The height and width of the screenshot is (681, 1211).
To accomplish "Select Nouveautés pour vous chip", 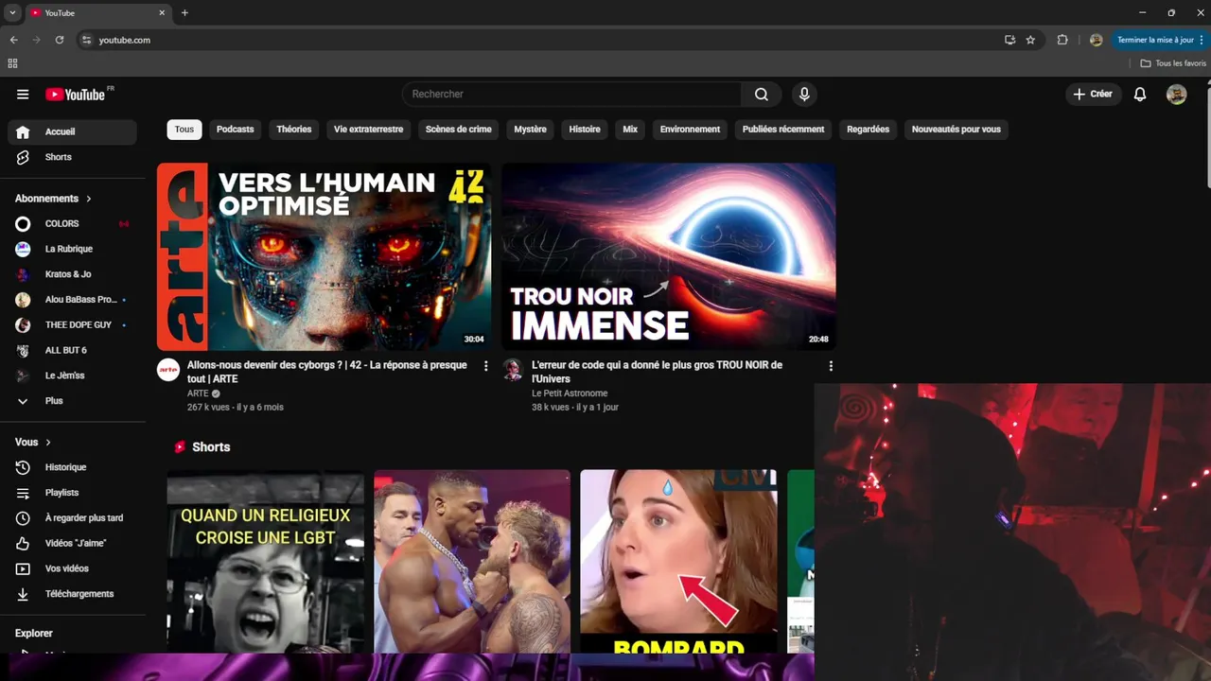I will pyautogui.click(x=956, y=130).
